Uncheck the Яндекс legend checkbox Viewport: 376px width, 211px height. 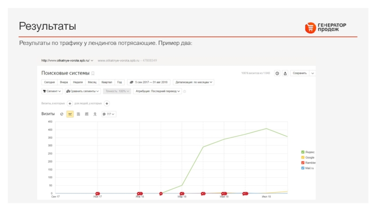(x=303, y=152)
